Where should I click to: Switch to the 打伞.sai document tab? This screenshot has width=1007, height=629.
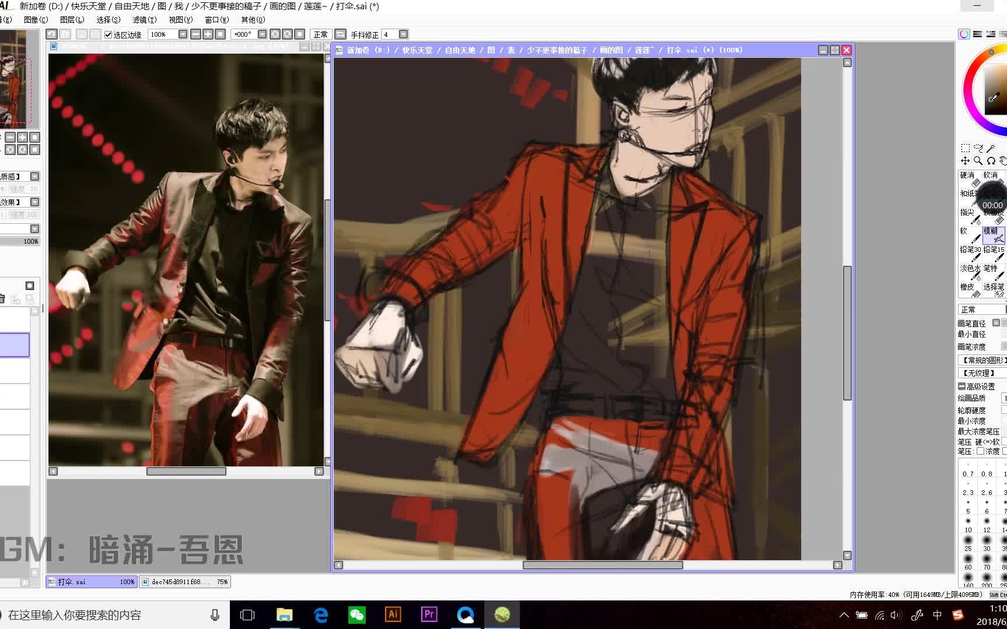click(x=92, y=582)
